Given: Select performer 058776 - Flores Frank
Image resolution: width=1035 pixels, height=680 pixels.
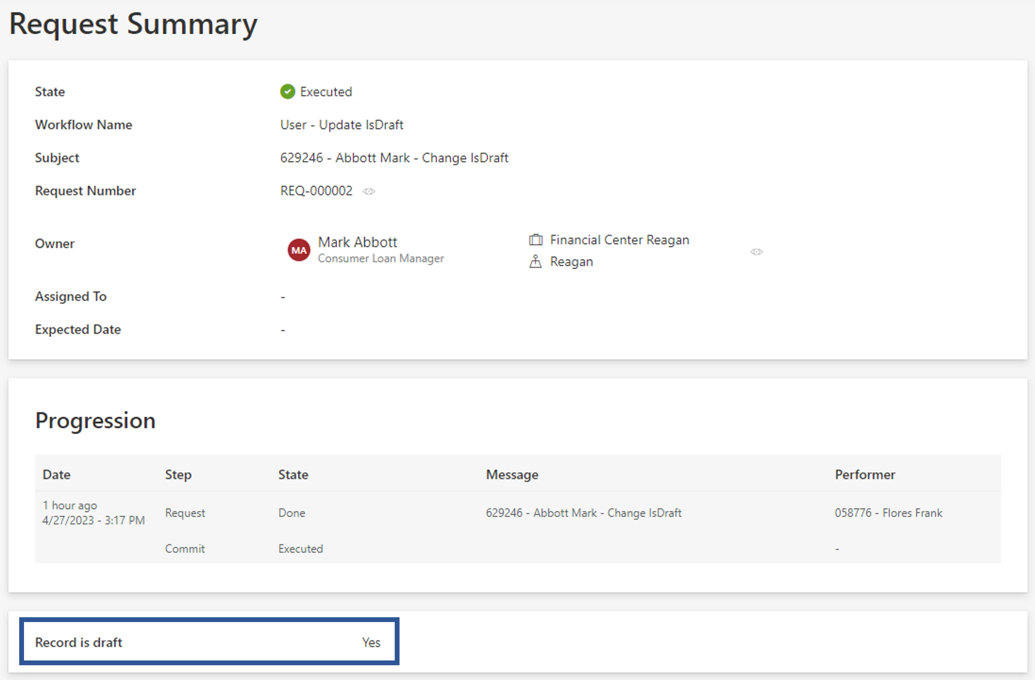Looking at the screenshot, I should click(889, 513).
